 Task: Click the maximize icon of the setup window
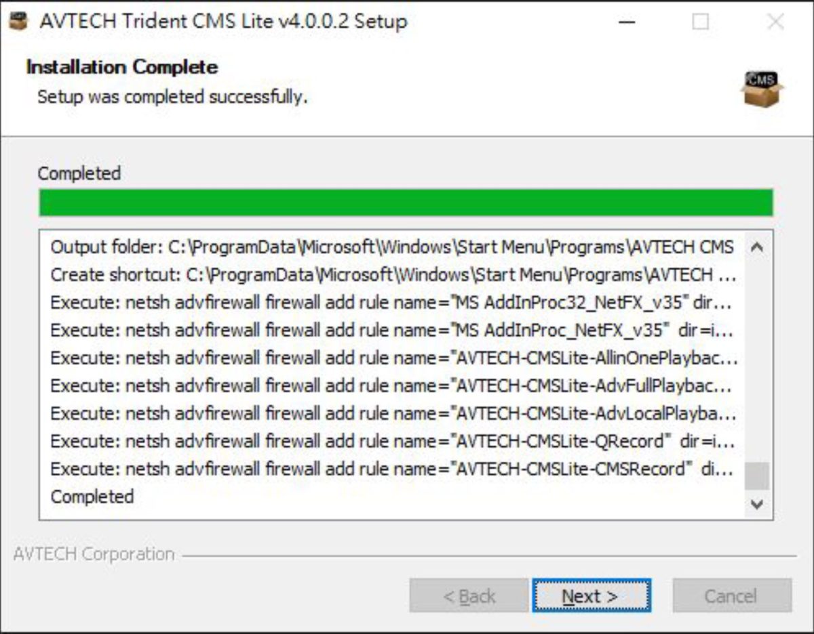click(x=699, y=21)
